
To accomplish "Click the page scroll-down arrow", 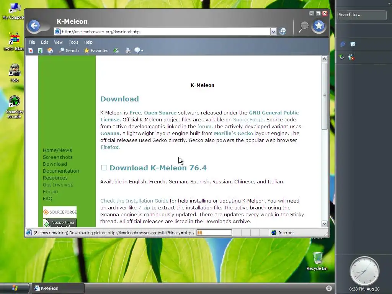I will tap(325, 224).
